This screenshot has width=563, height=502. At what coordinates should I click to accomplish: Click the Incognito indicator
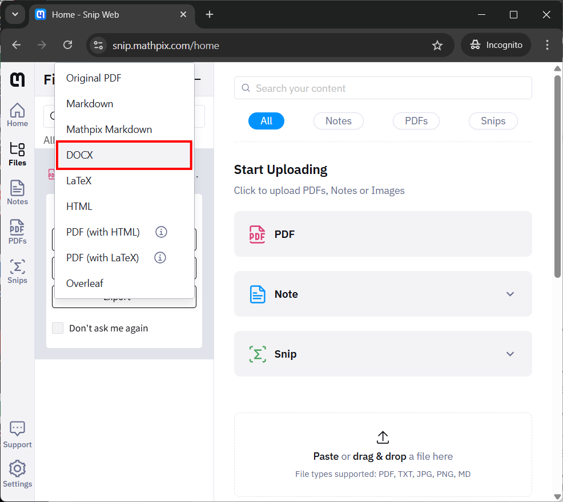(x=496, y=45)
